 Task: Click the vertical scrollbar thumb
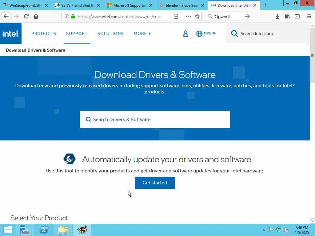(312, 55)
